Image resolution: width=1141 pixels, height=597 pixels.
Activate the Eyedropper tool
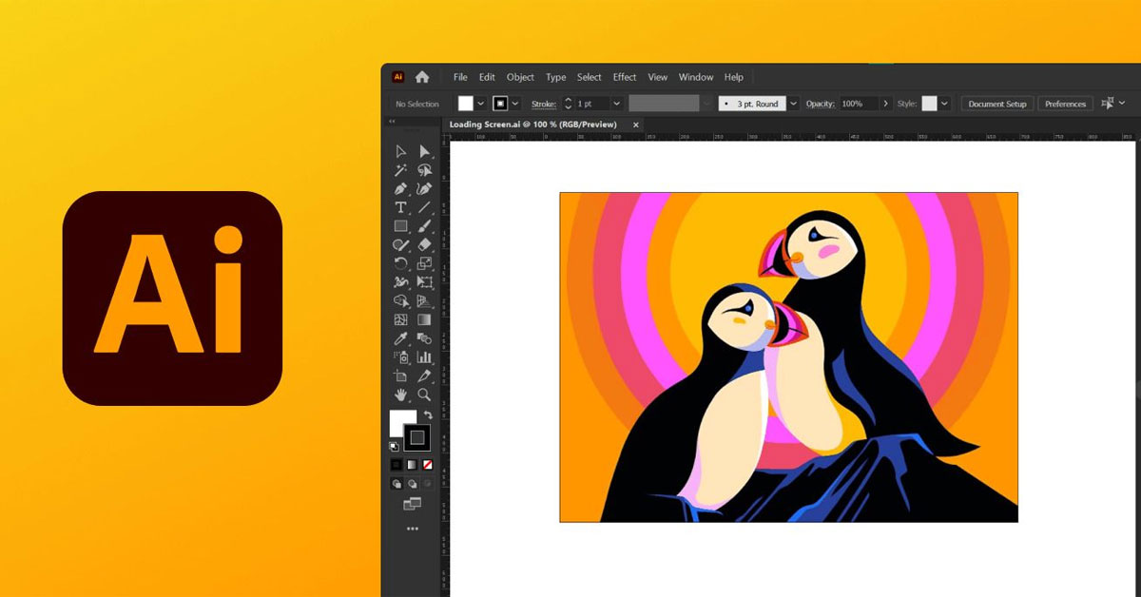[x=400, y=338]
